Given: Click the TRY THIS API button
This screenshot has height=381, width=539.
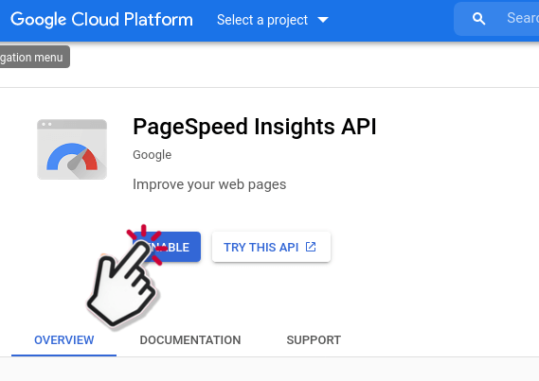Looking at the screenshot, I should click(x=271, y=247).
